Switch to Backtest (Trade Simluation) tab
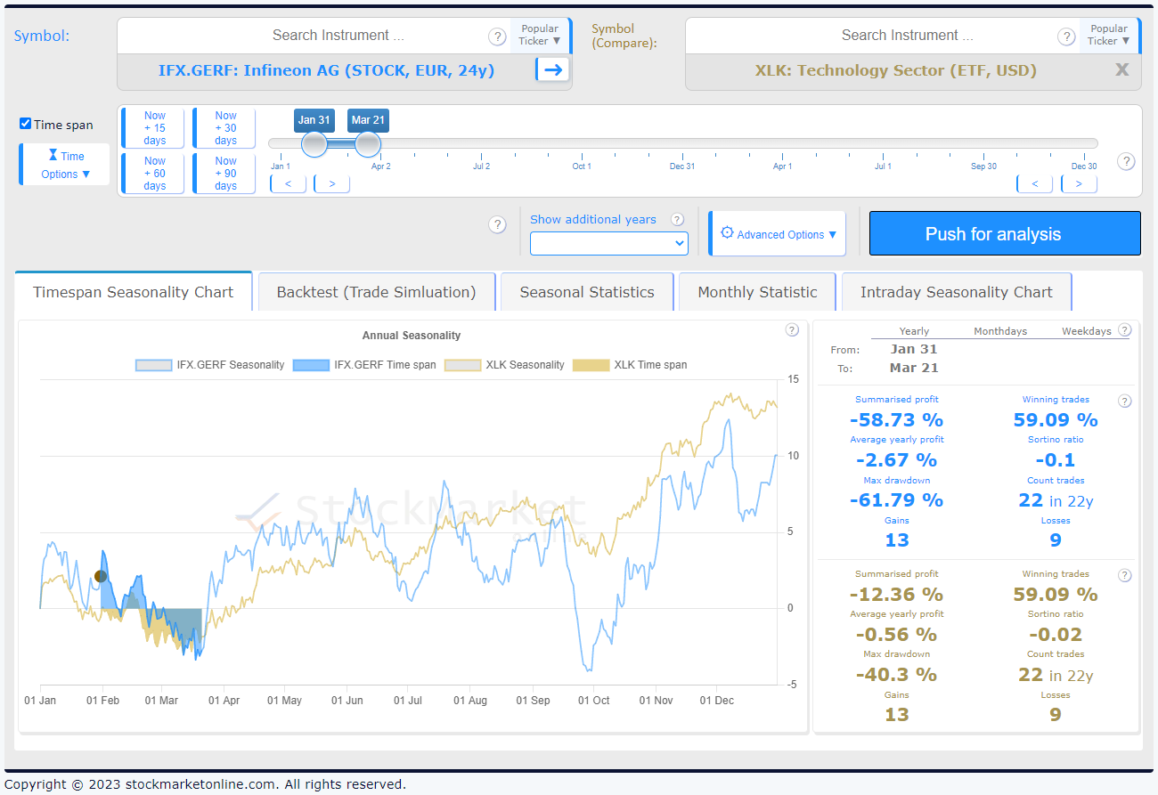The image size is (1158, 795). click(x=376, y=292)
